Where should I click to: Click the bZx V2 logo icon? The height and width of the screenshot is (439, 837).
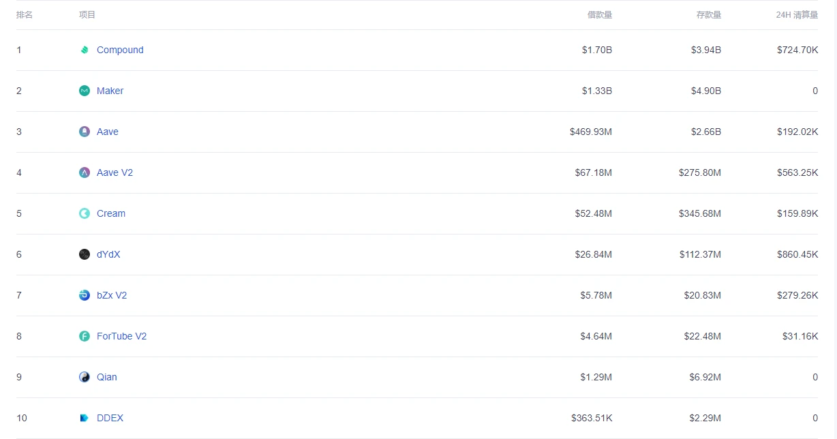coord(85,295)
